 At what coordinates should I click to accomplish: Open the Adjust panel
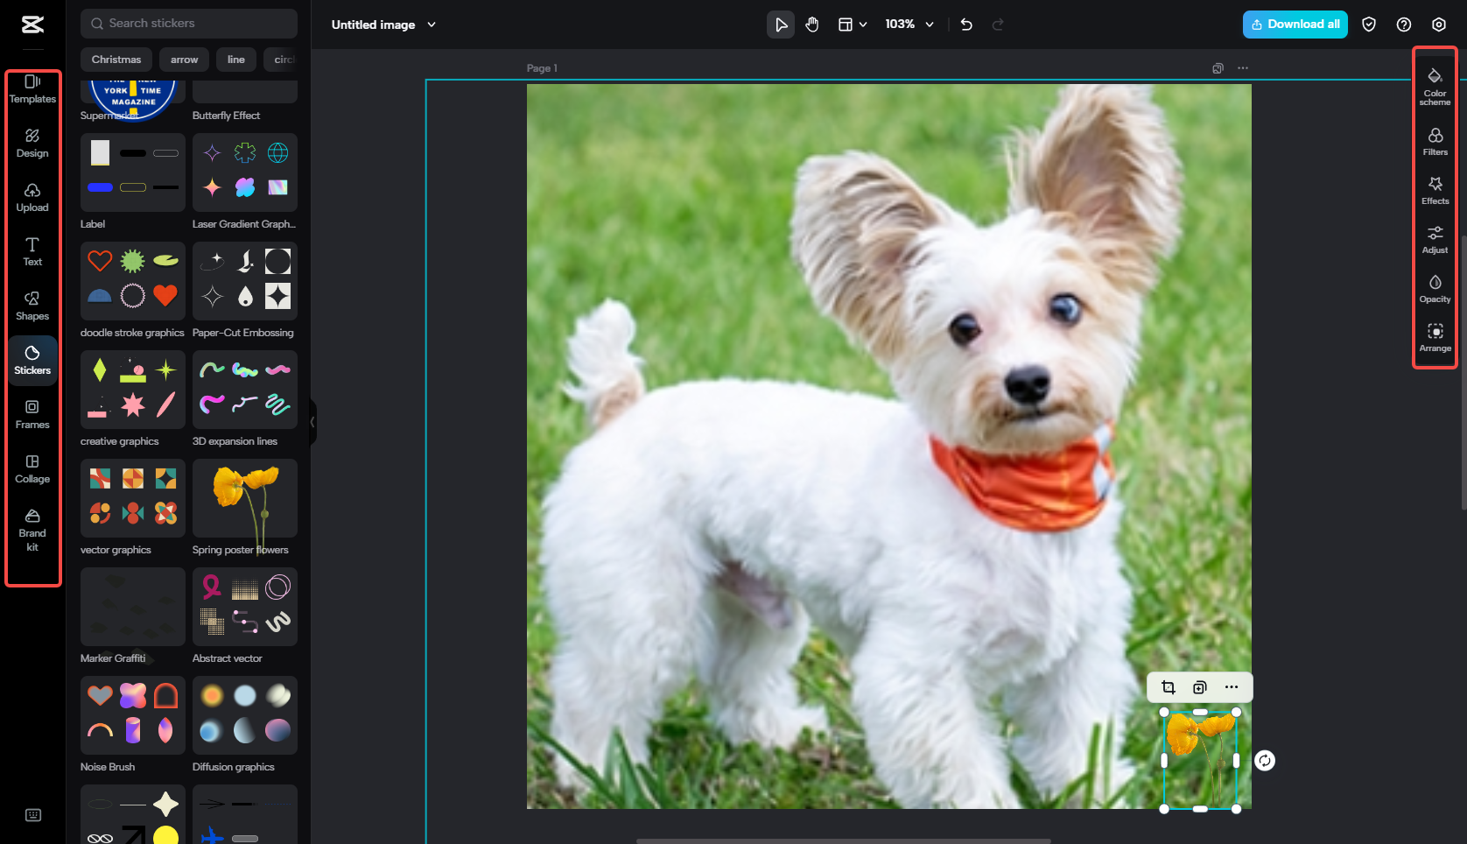click(x=1435, y=239)
